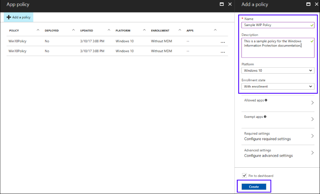Sort by the PLATFORM column arrow
The height and width of the screenshot is (194, 320).
coord(144,30)
